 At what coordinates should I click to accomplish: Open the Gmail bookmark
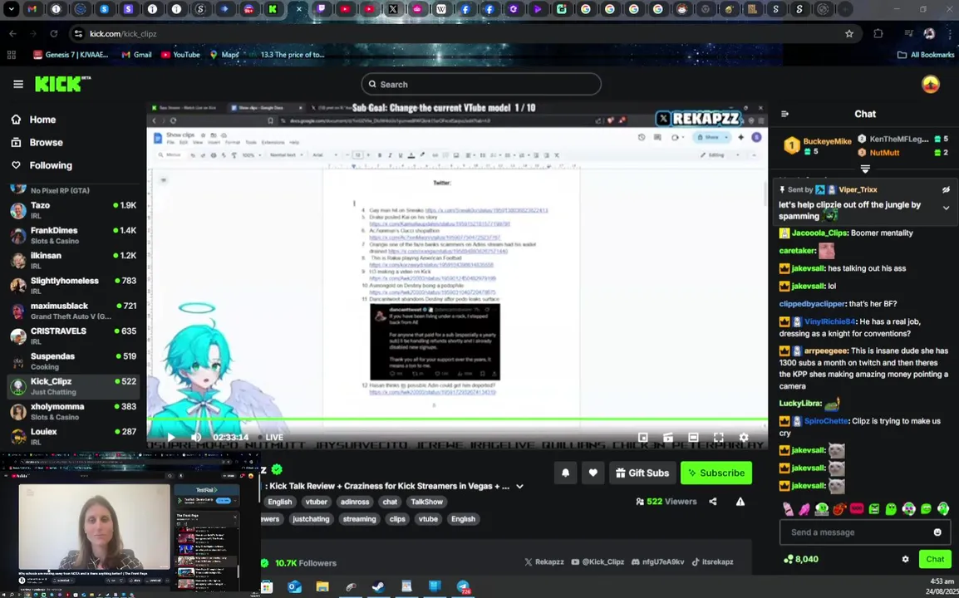pos(136,55)
